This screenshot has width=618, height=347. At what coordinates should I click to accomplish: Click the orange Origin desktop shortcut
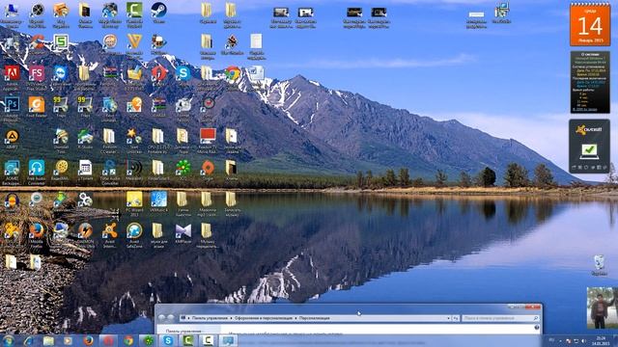(208, 171)
